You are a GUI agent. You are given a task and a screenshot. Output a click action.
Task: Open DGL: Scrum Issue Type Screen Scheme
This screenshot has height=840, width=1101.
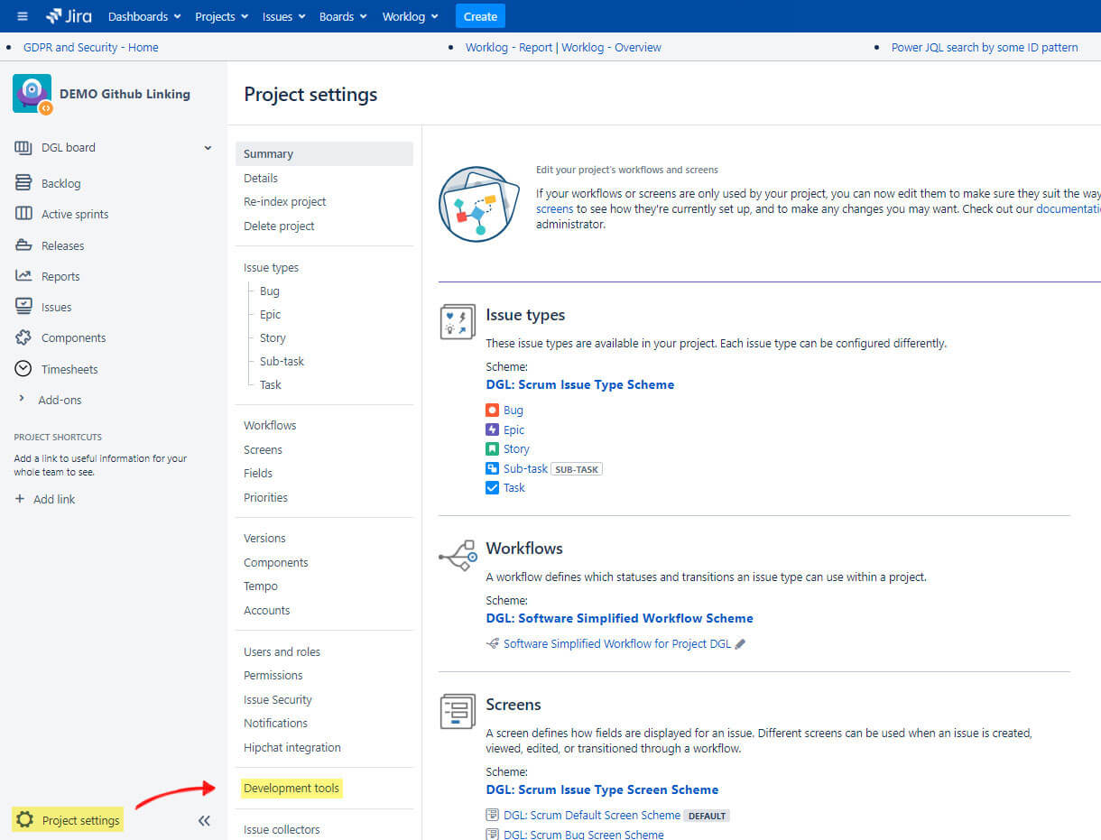pos(602,789)
